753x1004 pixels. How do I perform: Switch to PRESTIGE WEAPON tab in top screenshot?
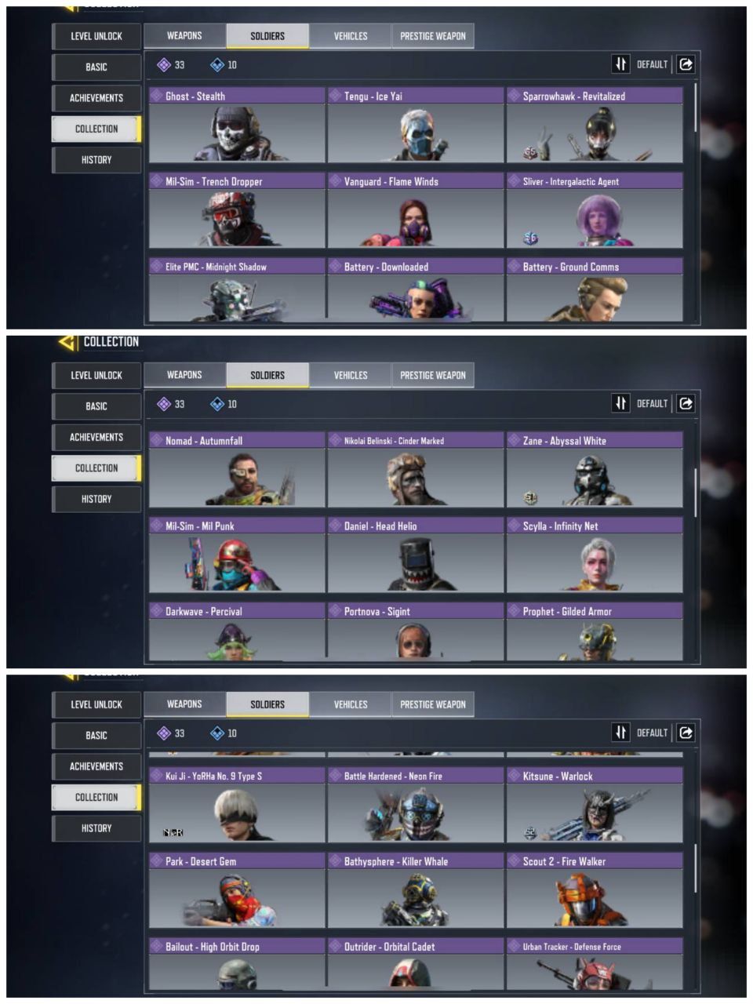(433, 36)
